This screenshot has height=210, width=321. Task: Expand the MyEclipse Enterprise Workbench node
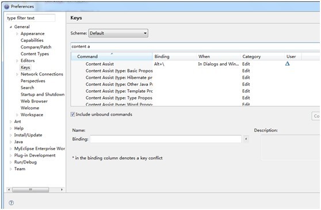point(11,148)
